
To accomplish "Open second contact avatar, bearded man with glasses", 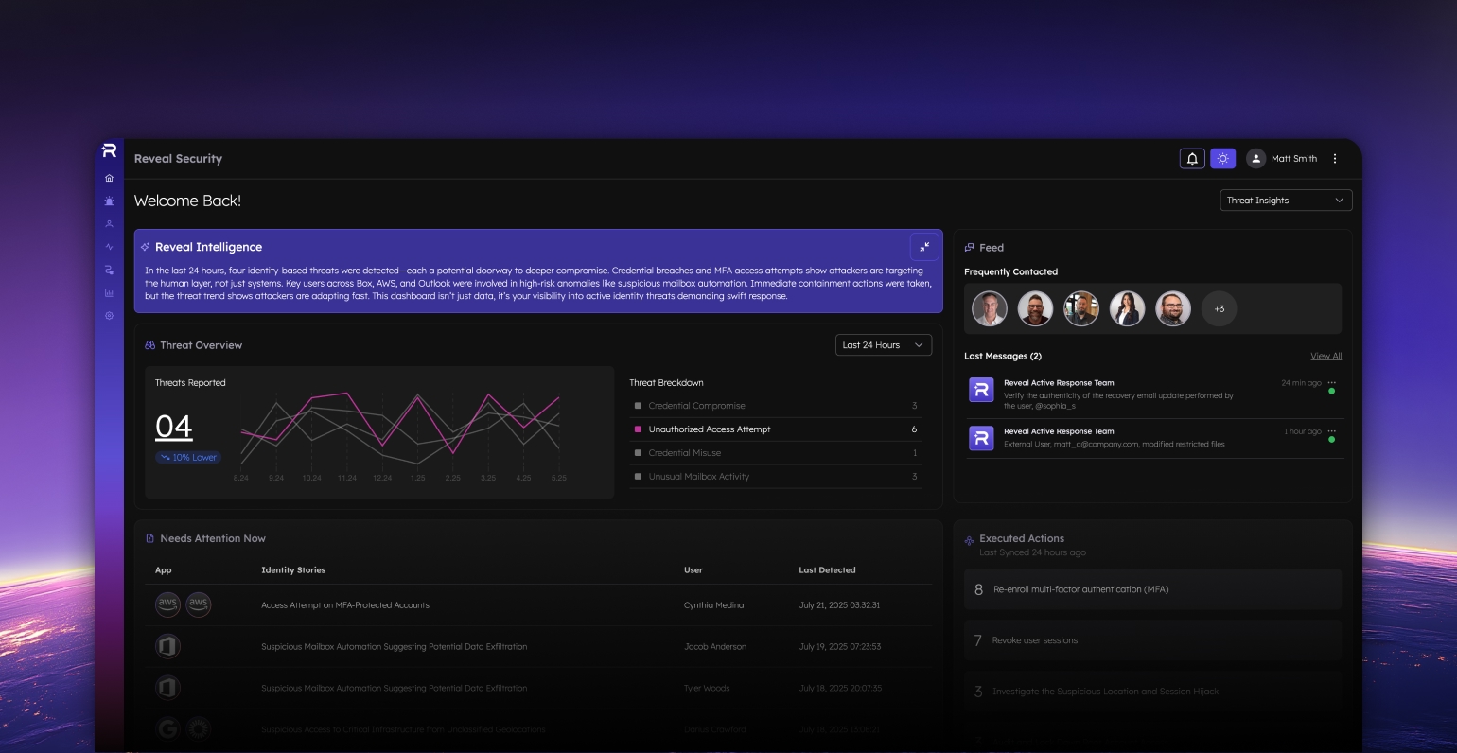I will [1035, 308].
